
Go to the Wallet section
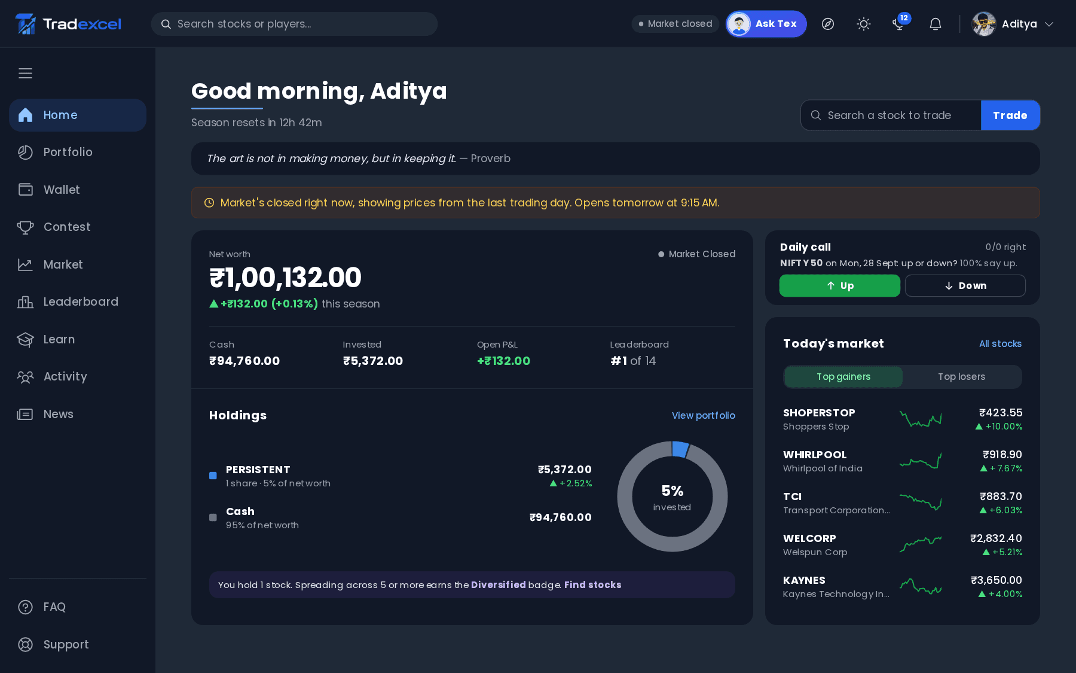(78, 190)
